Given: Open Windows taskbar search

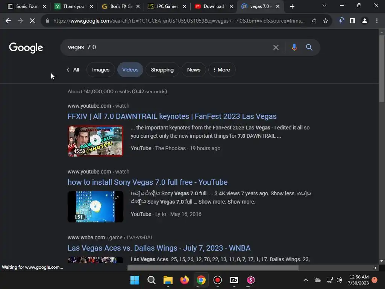Looking at the screenshot, I should tap(151, 280).
